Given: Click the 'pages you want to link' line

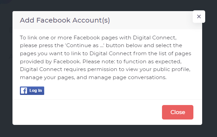Looking at the screenshot, I should (x=51, y=54).
